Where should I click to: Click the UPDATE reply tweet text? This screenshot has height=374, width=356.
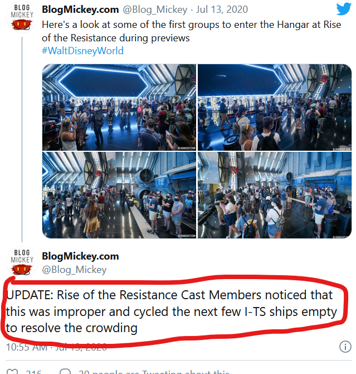pos(171,311)
